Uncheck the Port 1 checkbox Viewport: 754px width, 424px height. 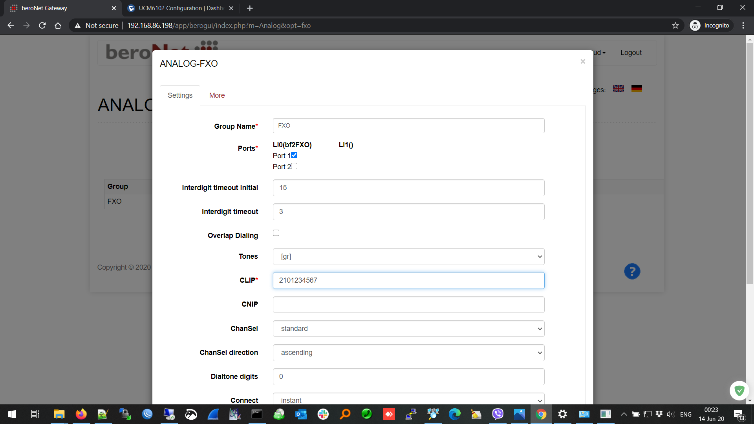click(294, 155)
